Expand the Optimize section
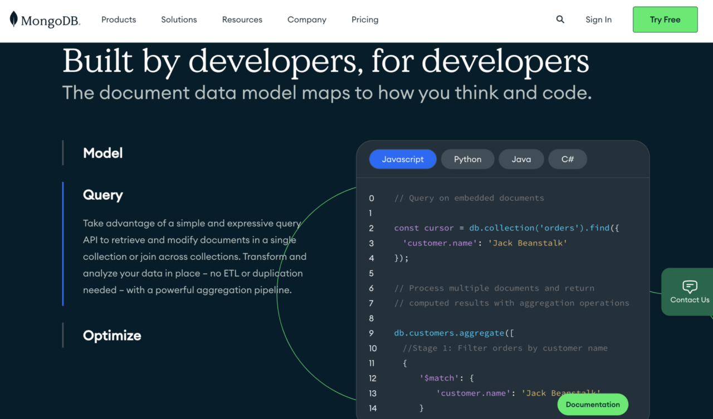Screen dimensions: 713x419 (x=112, y=336)
